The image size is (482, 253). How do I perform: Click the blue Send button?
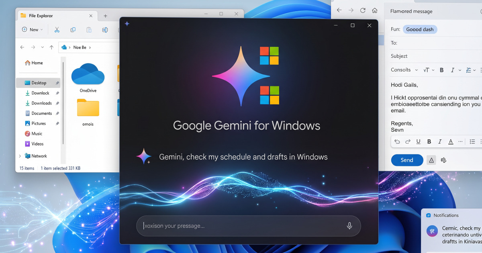407,160
